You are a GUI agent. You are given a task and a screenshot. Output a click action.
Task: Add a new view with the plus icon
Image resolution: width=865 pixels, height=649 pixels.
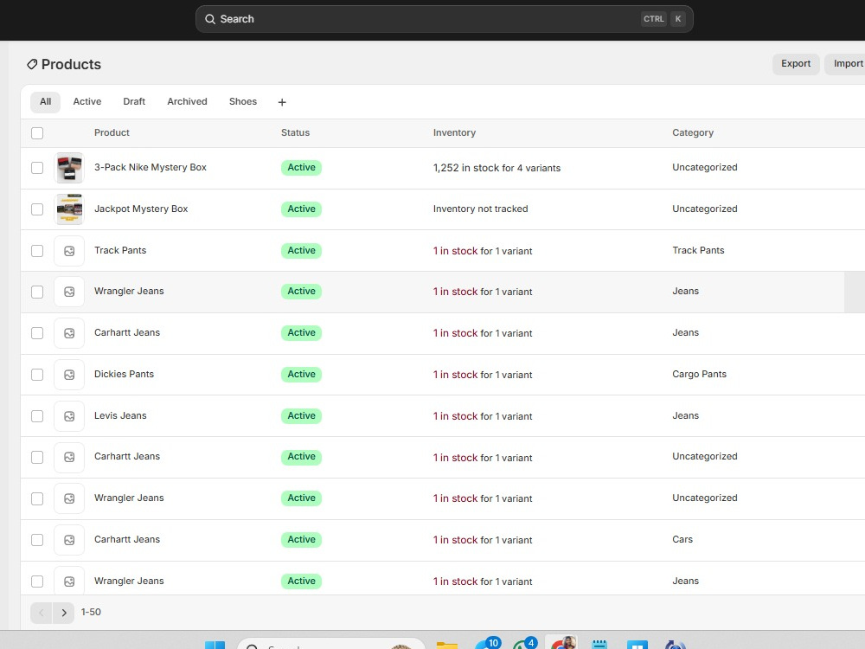coord(282,102)
